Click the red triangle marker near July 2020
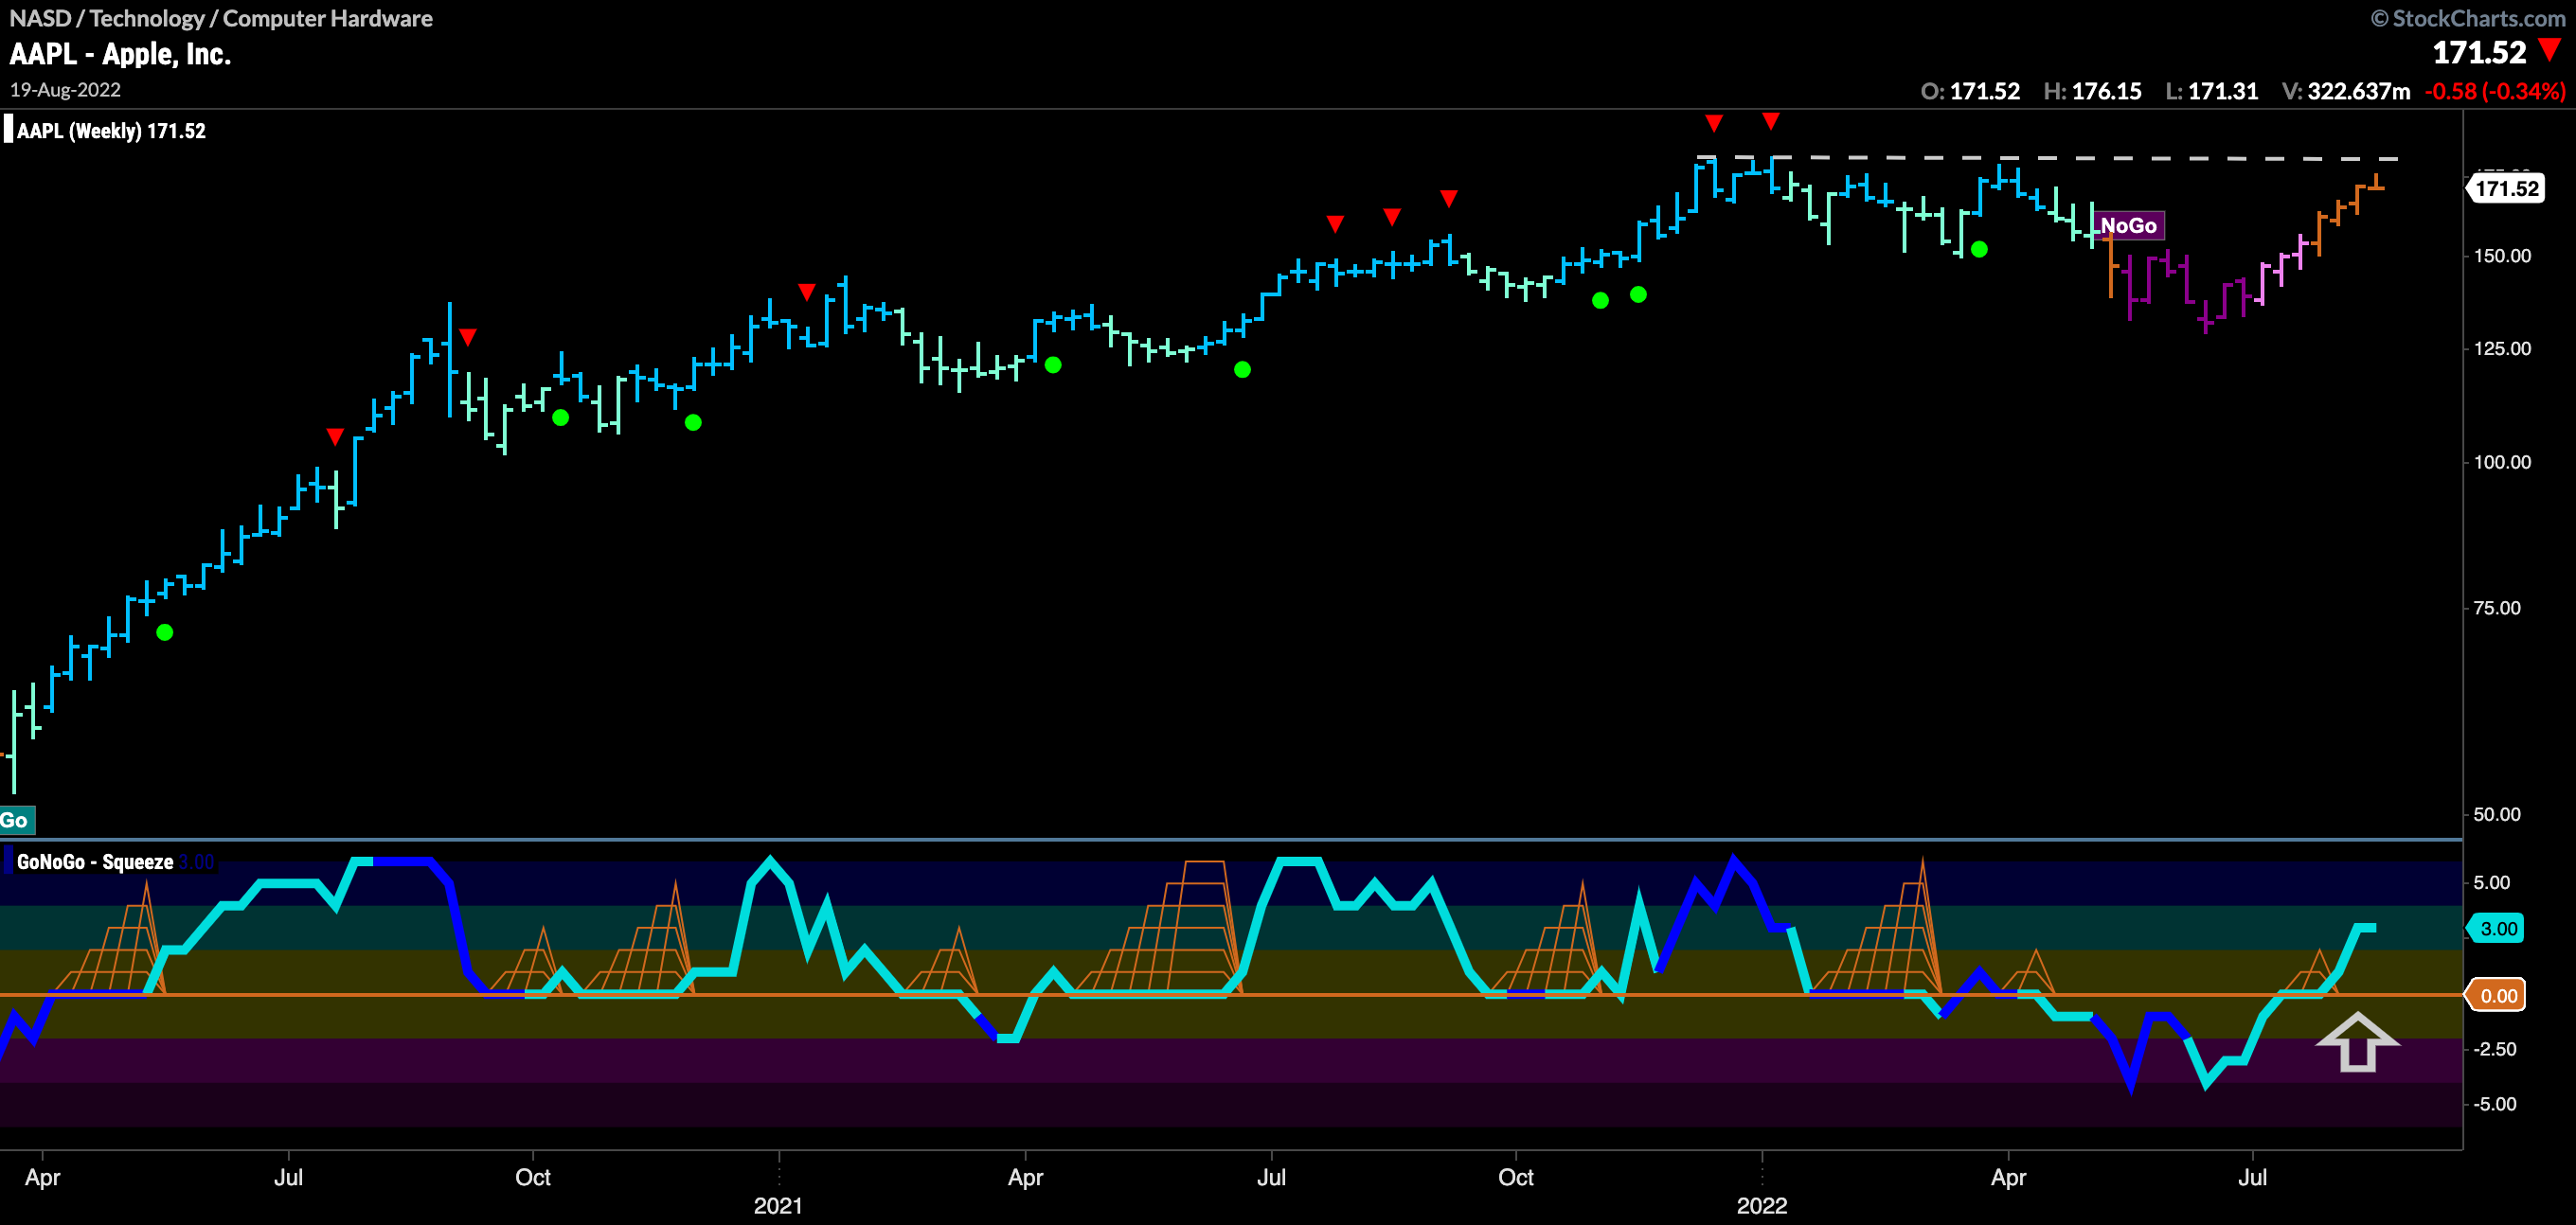The height and width of the screenshot is (1225, 2576). [335, 437]
